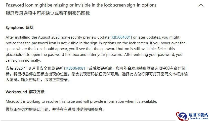Click the sentence "Microsoft is working to resolve this issue"
Viewport: 209px width, 121px height.
(x=81, y=101)
